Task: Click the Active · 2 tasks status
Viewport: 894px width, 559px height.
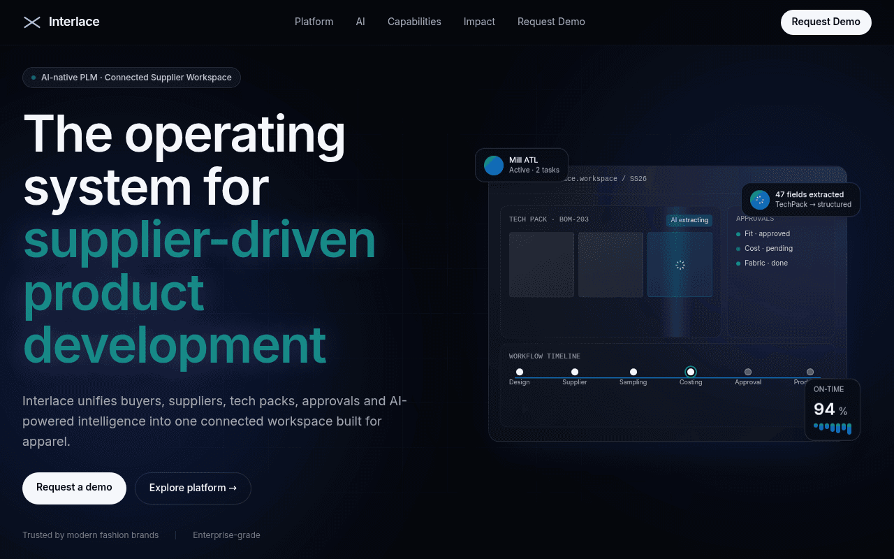Action: 534,170
